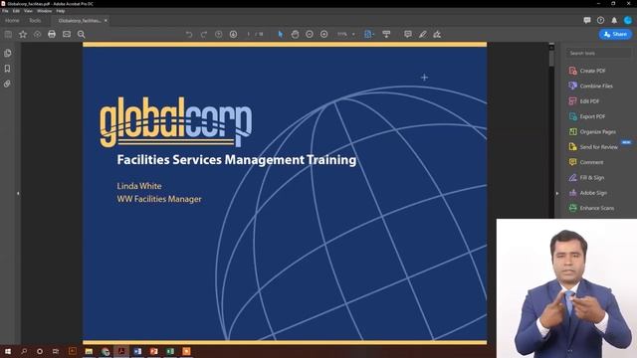Open Enhance Scans tool
This screenshot has height=358, width=637.
click(x=591, y=208)
